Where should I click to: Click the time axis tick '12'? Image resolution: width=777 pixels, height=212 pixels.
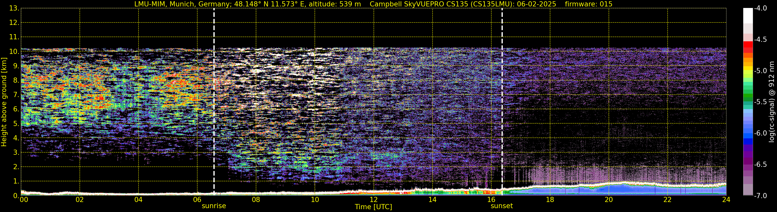(x=374, y=200)
